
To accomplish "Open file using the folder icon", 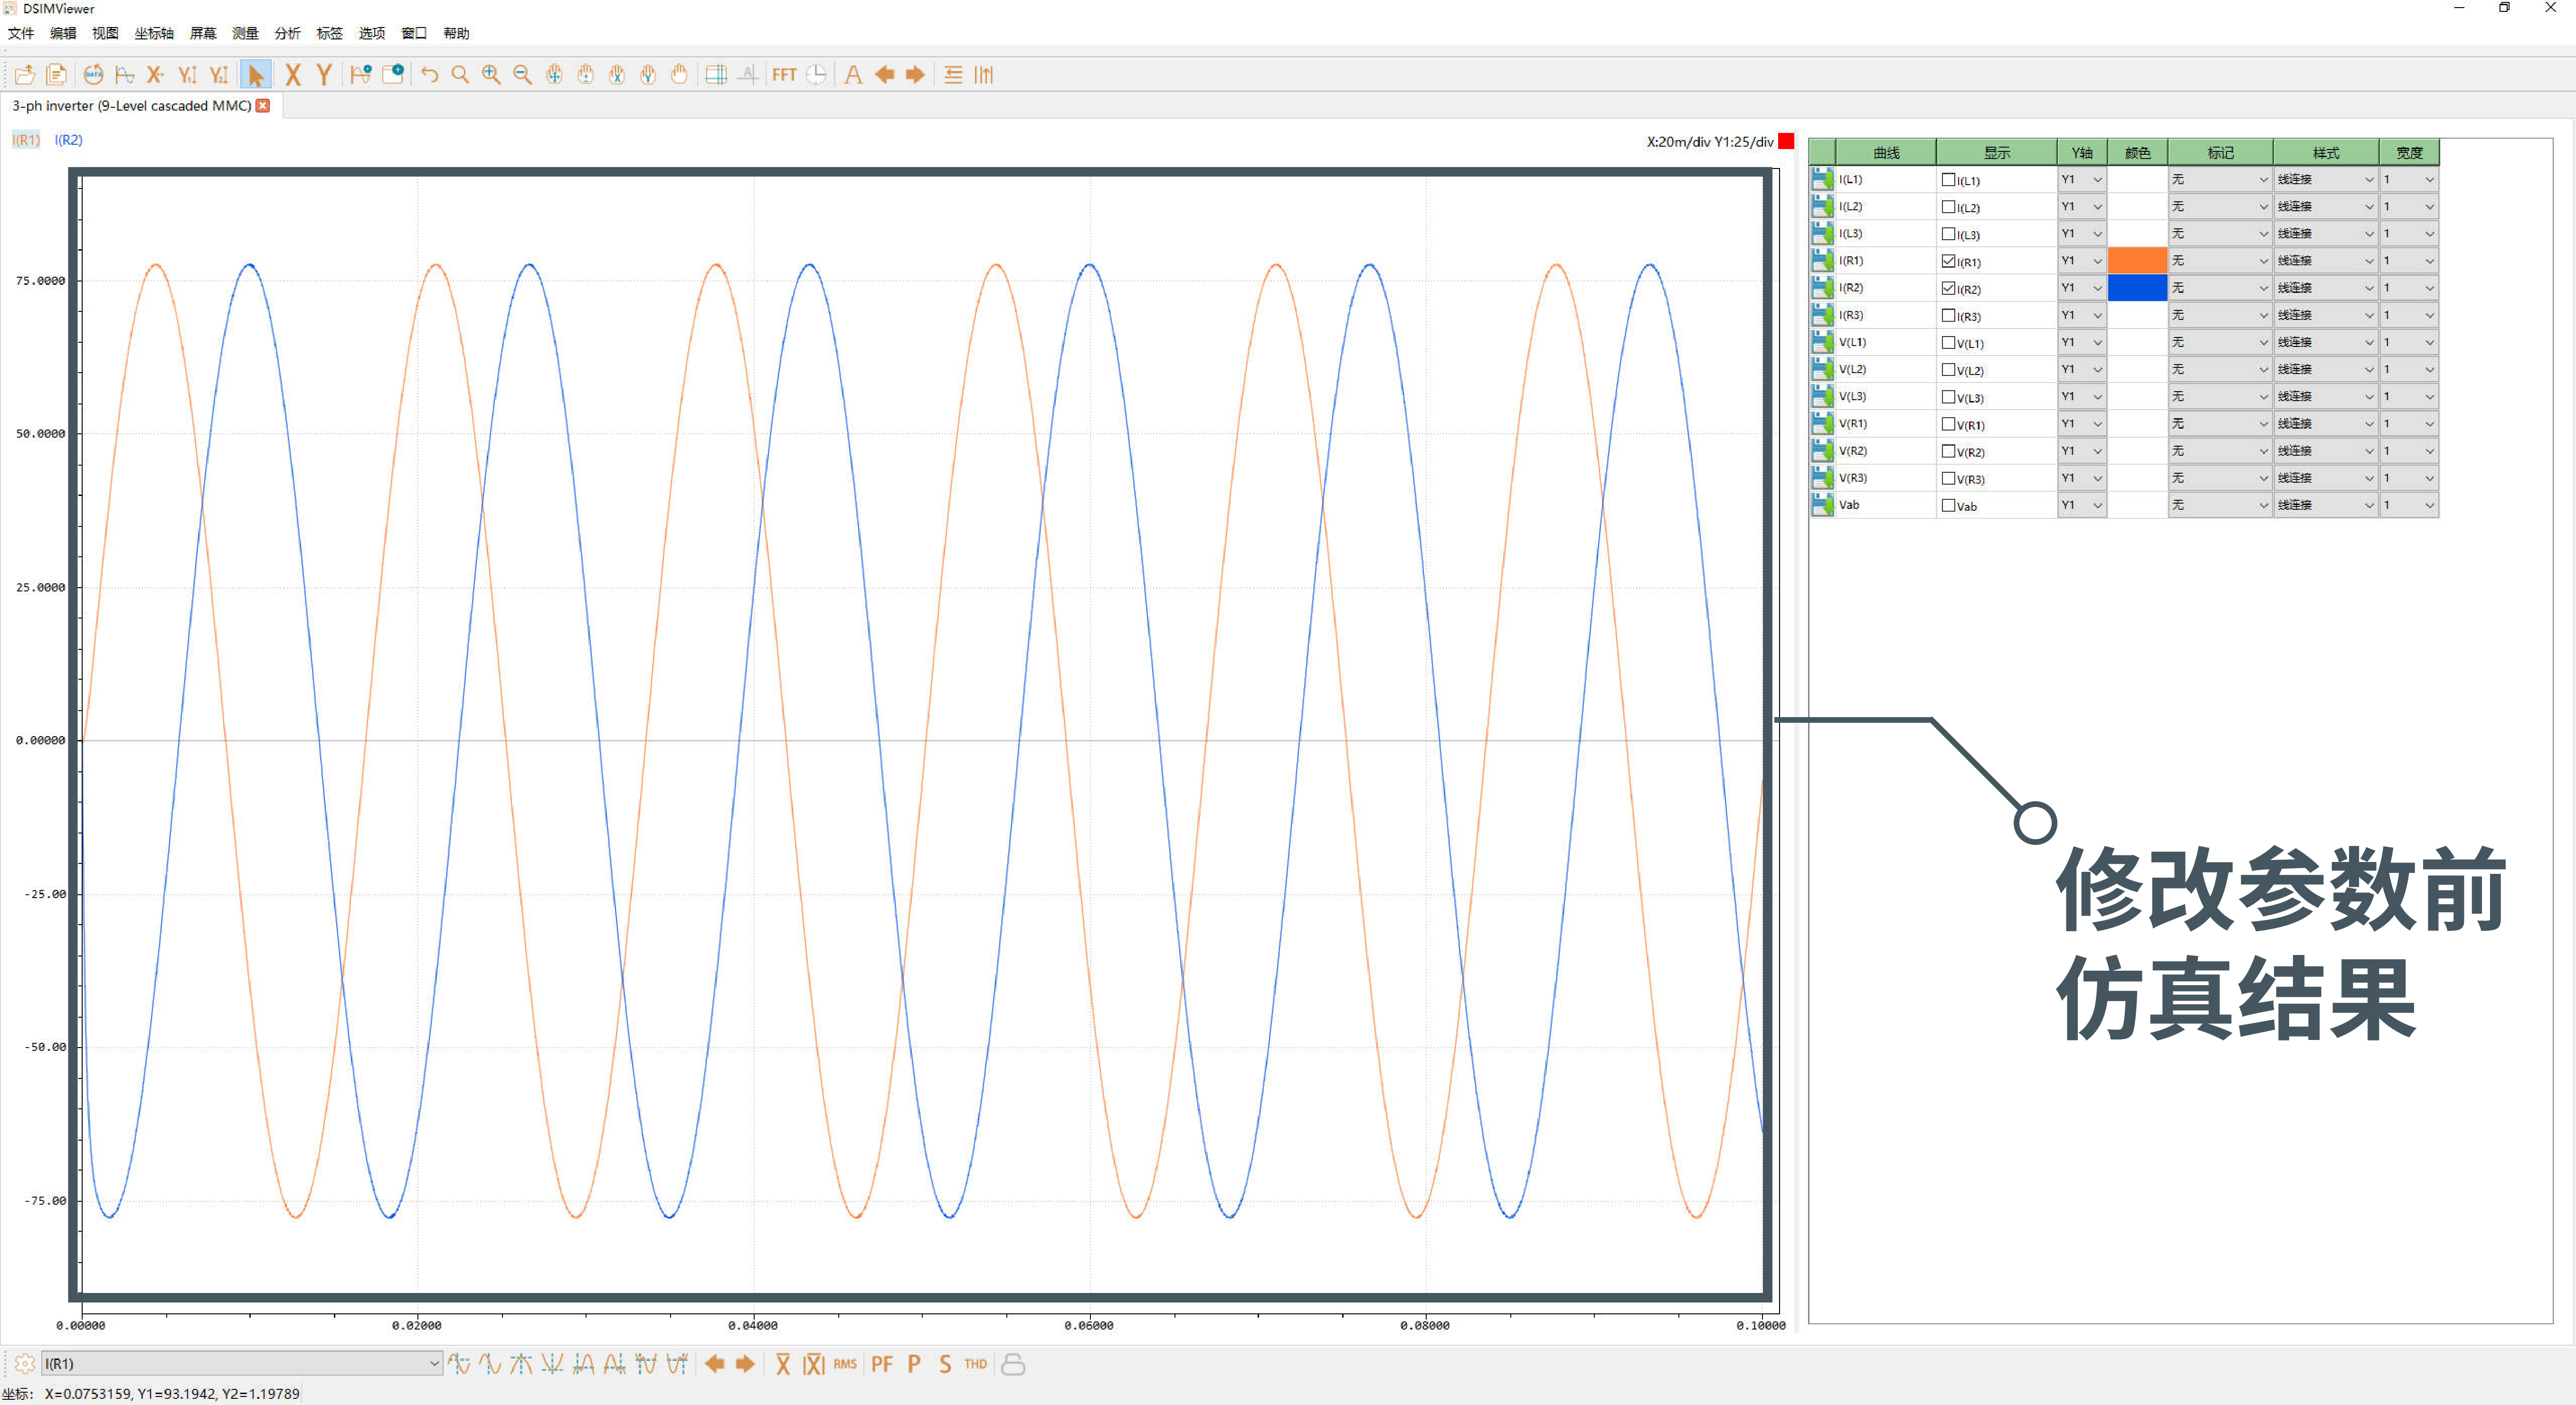I will pos(25,75).
